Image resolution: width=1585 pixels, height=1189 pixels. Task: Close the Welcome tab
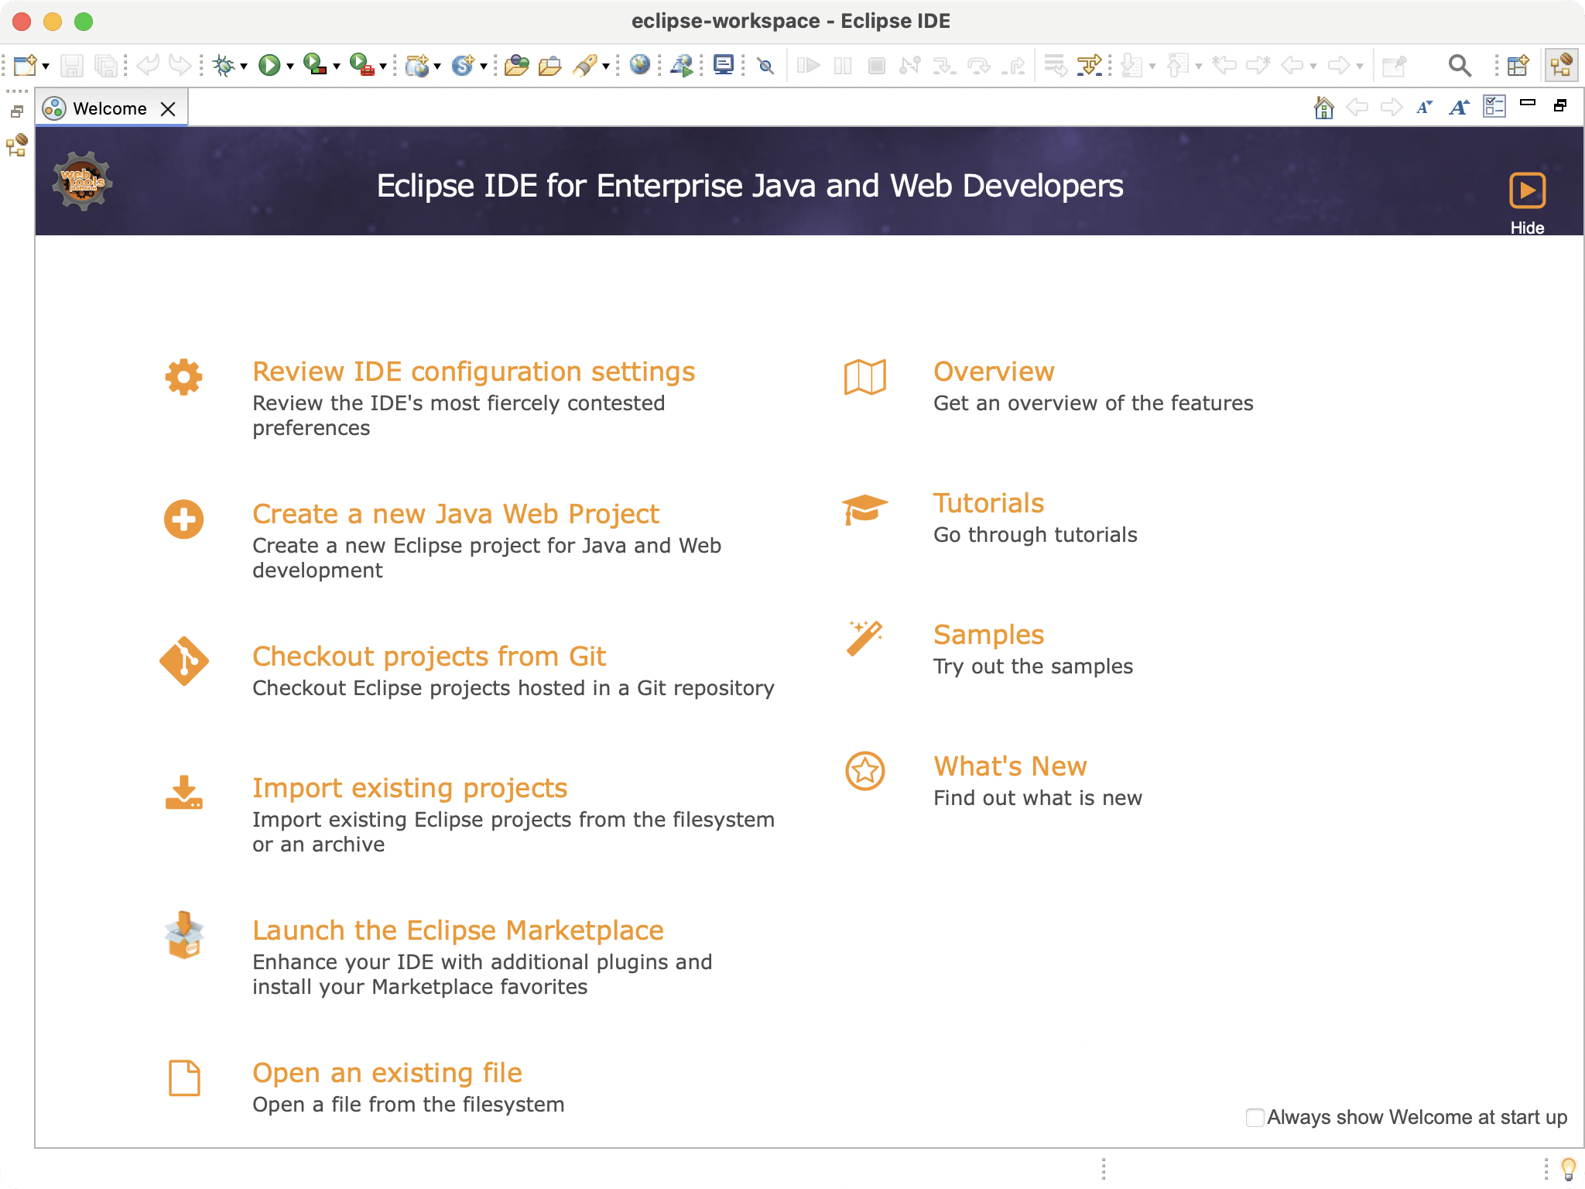point(168,109)
